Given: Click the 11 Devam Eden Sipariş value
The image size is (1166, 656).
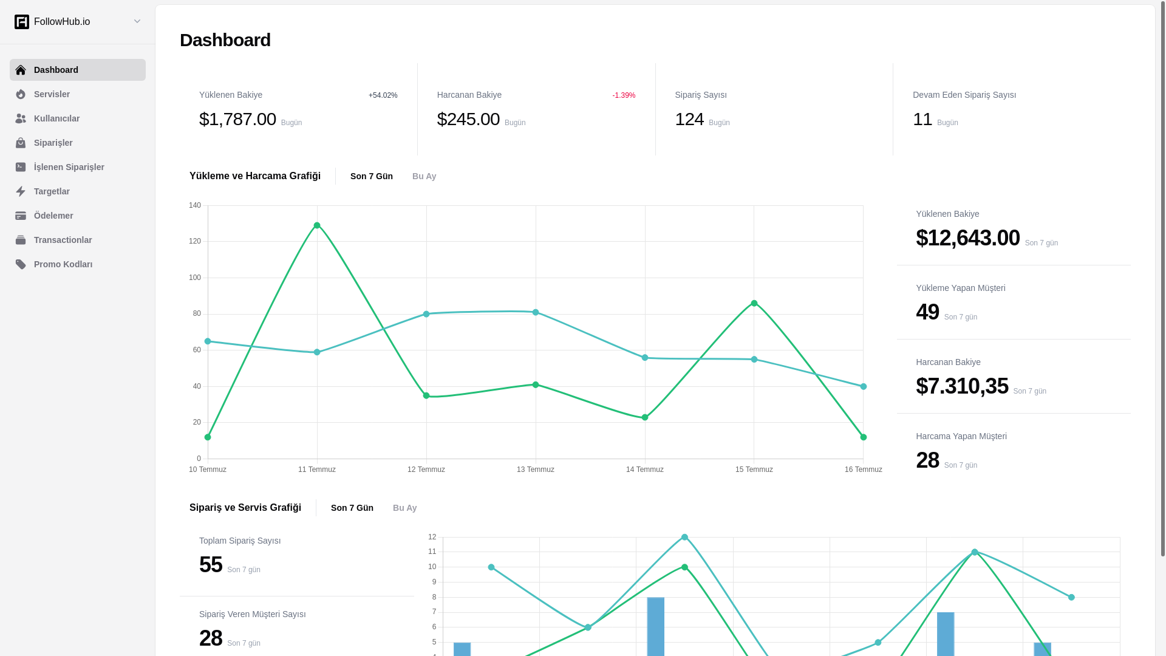Looking at the screenshot, I should click(922, 119).
